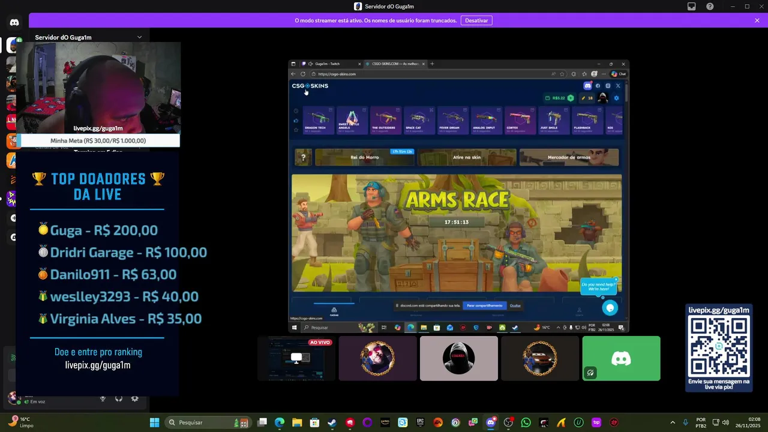Click the CSGO-Skins profile avatar
Viewport: 768px width, 432px height.
603,98
